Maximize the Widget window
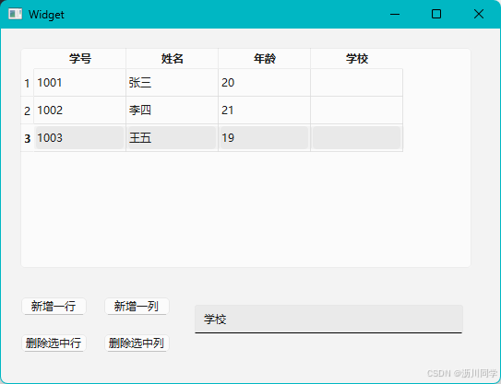 (436, 14)
